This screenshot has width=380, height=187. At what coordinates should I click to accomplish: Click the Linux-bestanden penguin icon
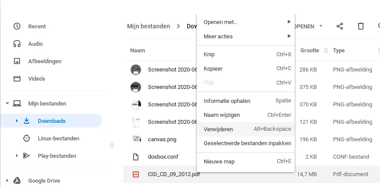[x=27, y=139]
